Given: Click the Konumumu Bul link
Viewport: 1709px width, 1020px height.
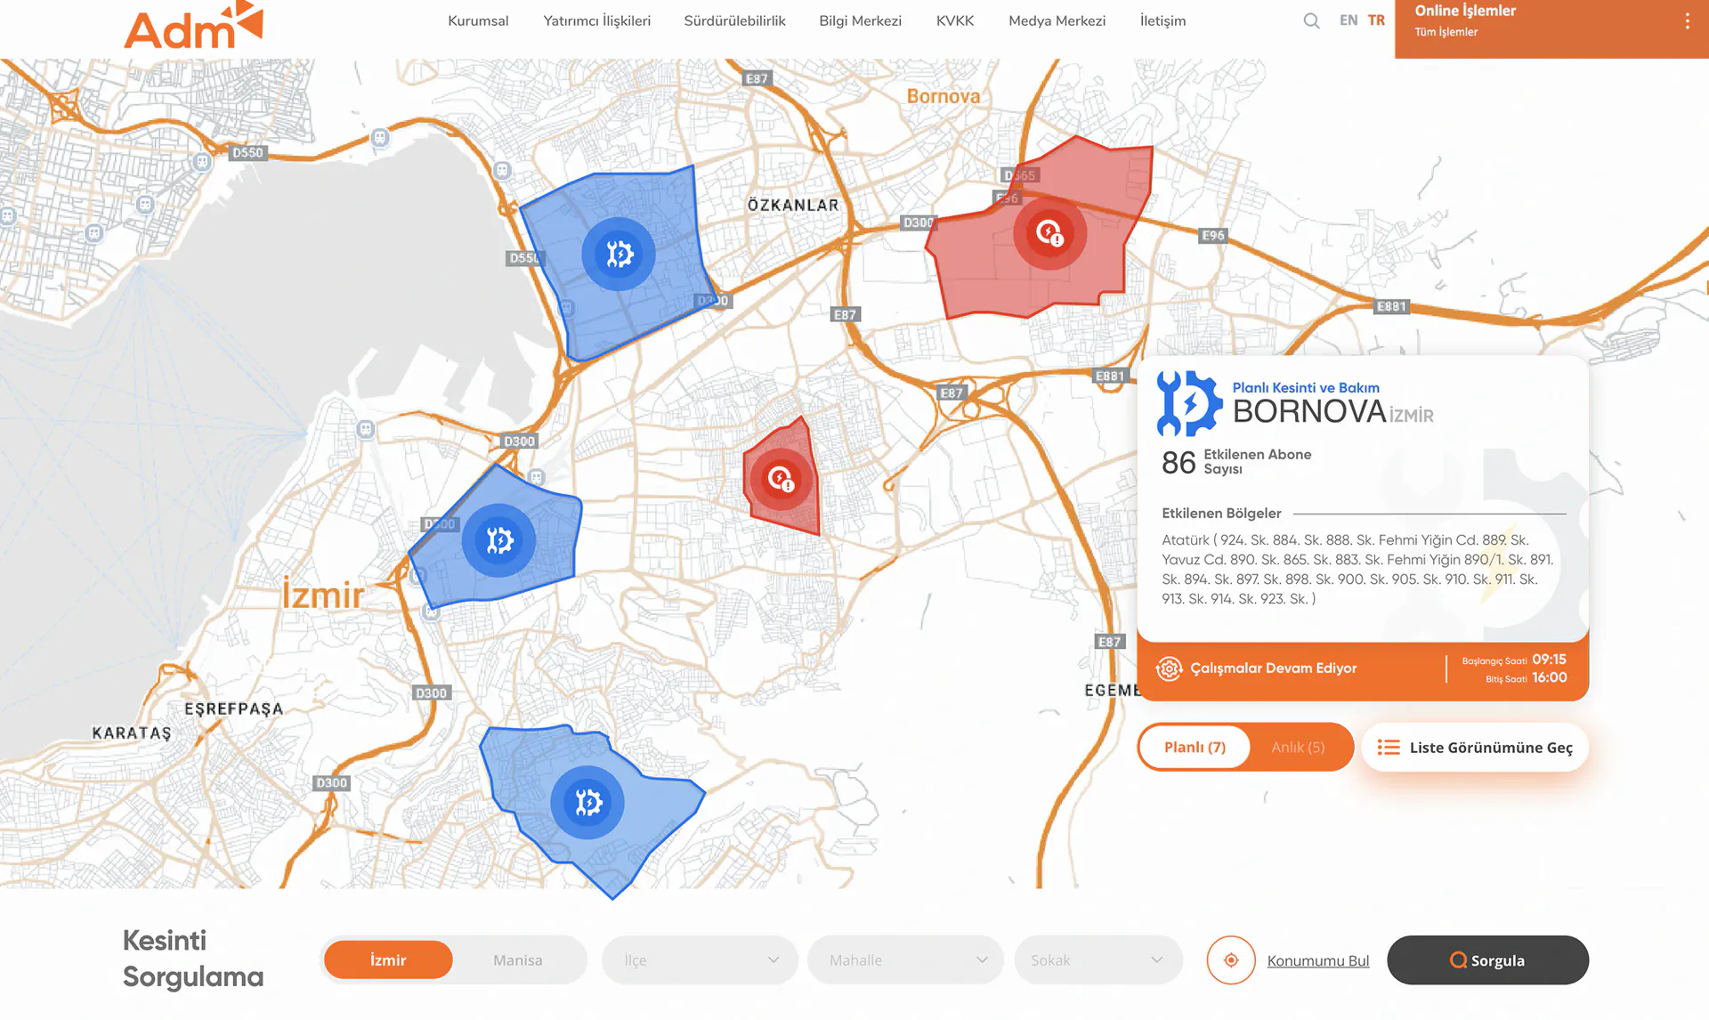Looking at the screenshot, I should pyautogui.click(x=1317, y=961).
